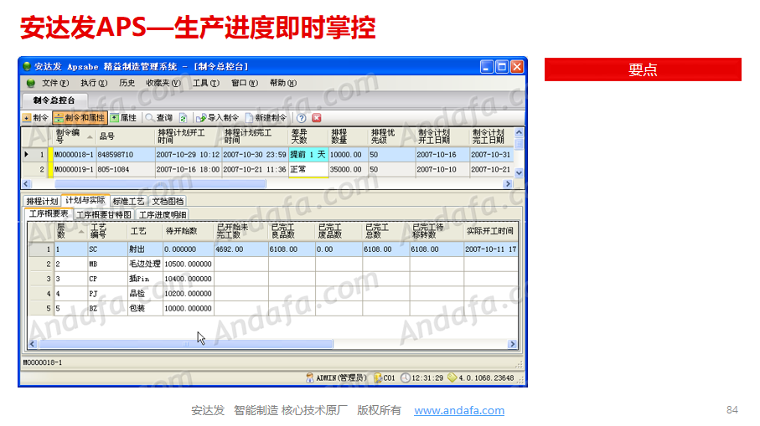Click the 10500.000000 cell
Image resolution: width=760 pixels, height=426 pixels.
tap(188, 264)
